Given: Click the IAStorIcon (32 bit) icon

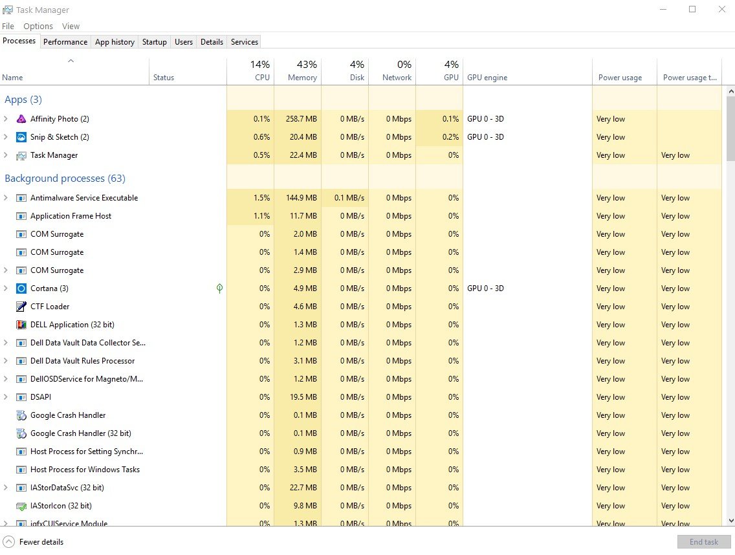Looking at the screenshot, I should (x=21, y=506).
